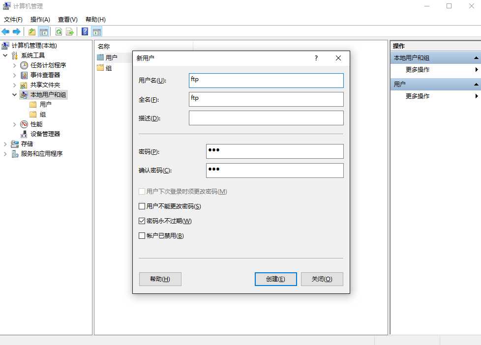The height and width of the screenshot is (345, 481).
Task: Select 用户 folder in the center list
Action: tap(111, 57)
